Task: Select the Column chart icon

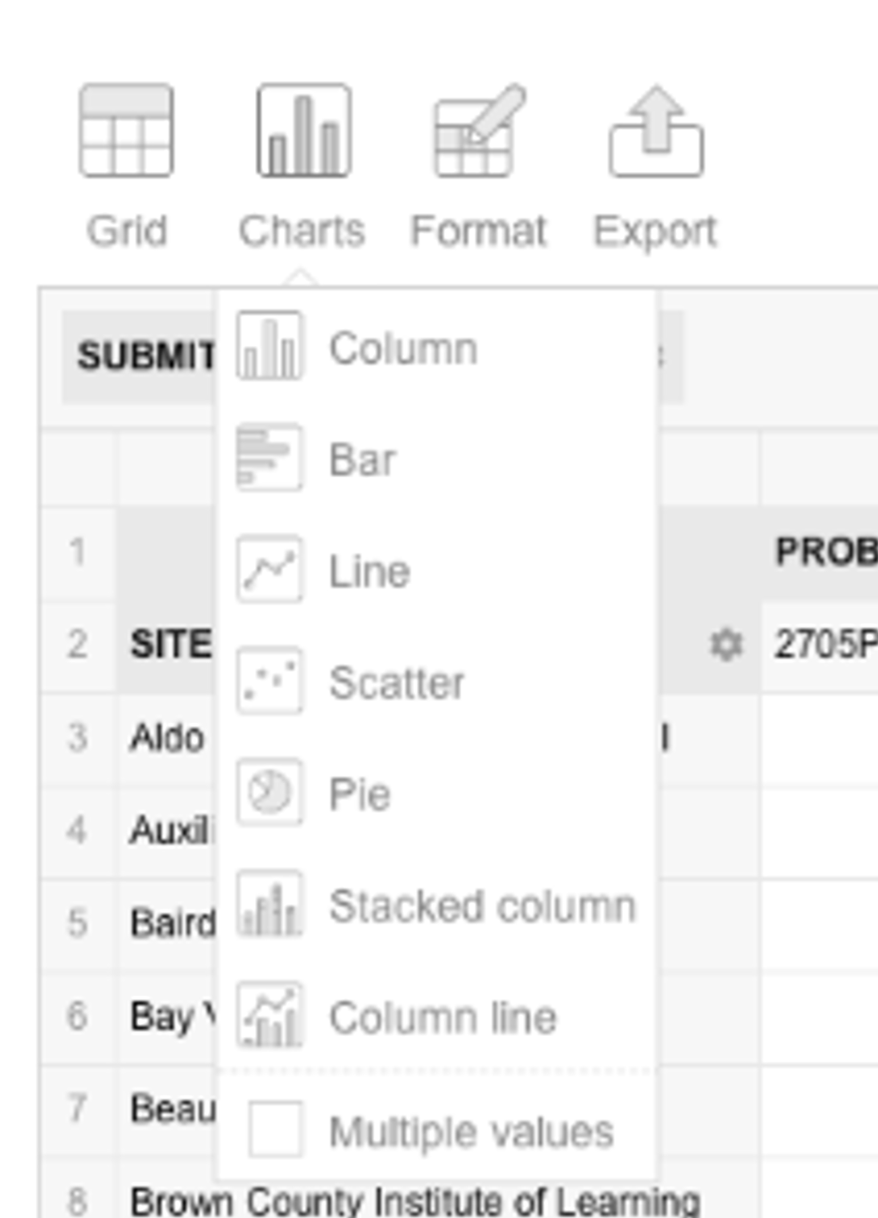Action: pyautogui.click(x=269, y=345)
